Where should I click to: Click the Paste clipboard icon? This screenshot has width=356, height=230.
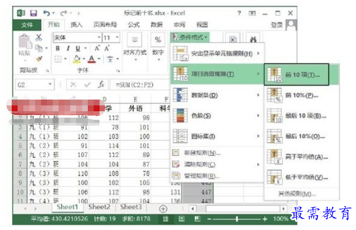coord(24,42)
